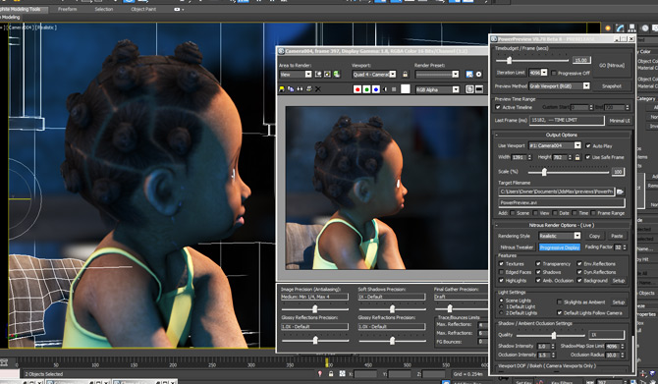
Task: Click the selection lock icon in status bar
Action: point(331,373)
